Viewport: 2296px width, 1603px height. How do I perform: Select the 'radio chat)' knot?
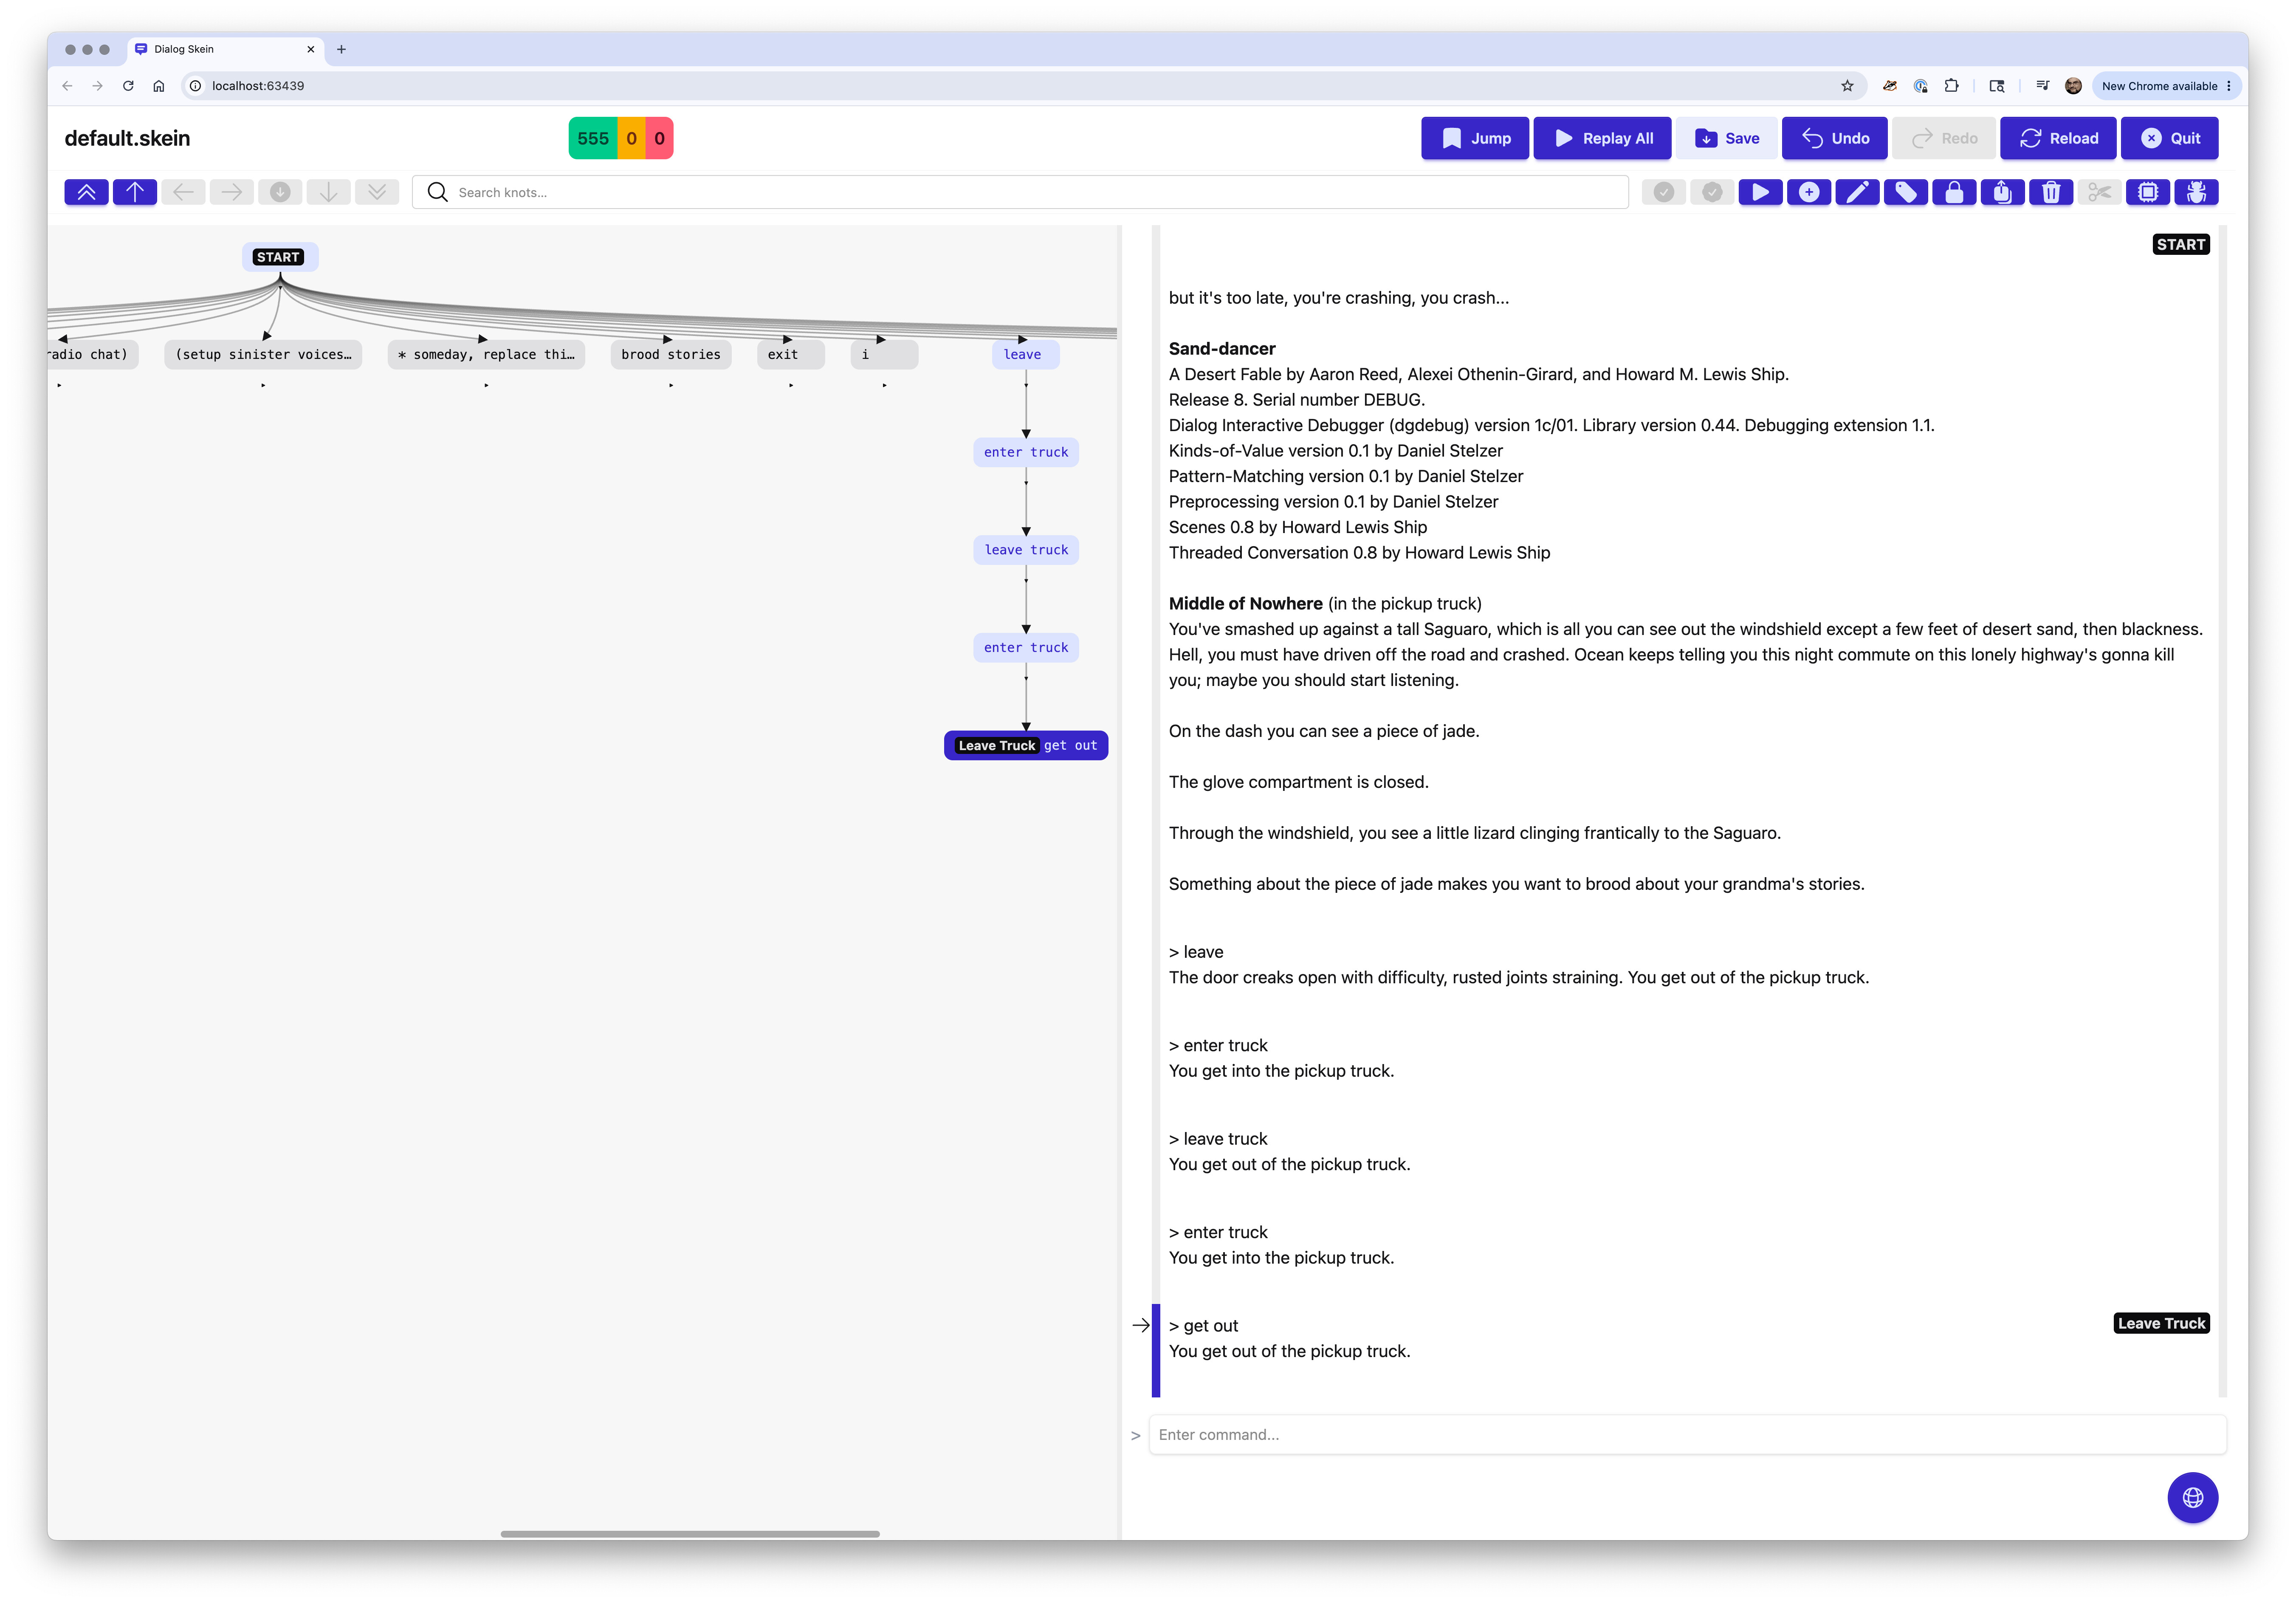point(92,355)
